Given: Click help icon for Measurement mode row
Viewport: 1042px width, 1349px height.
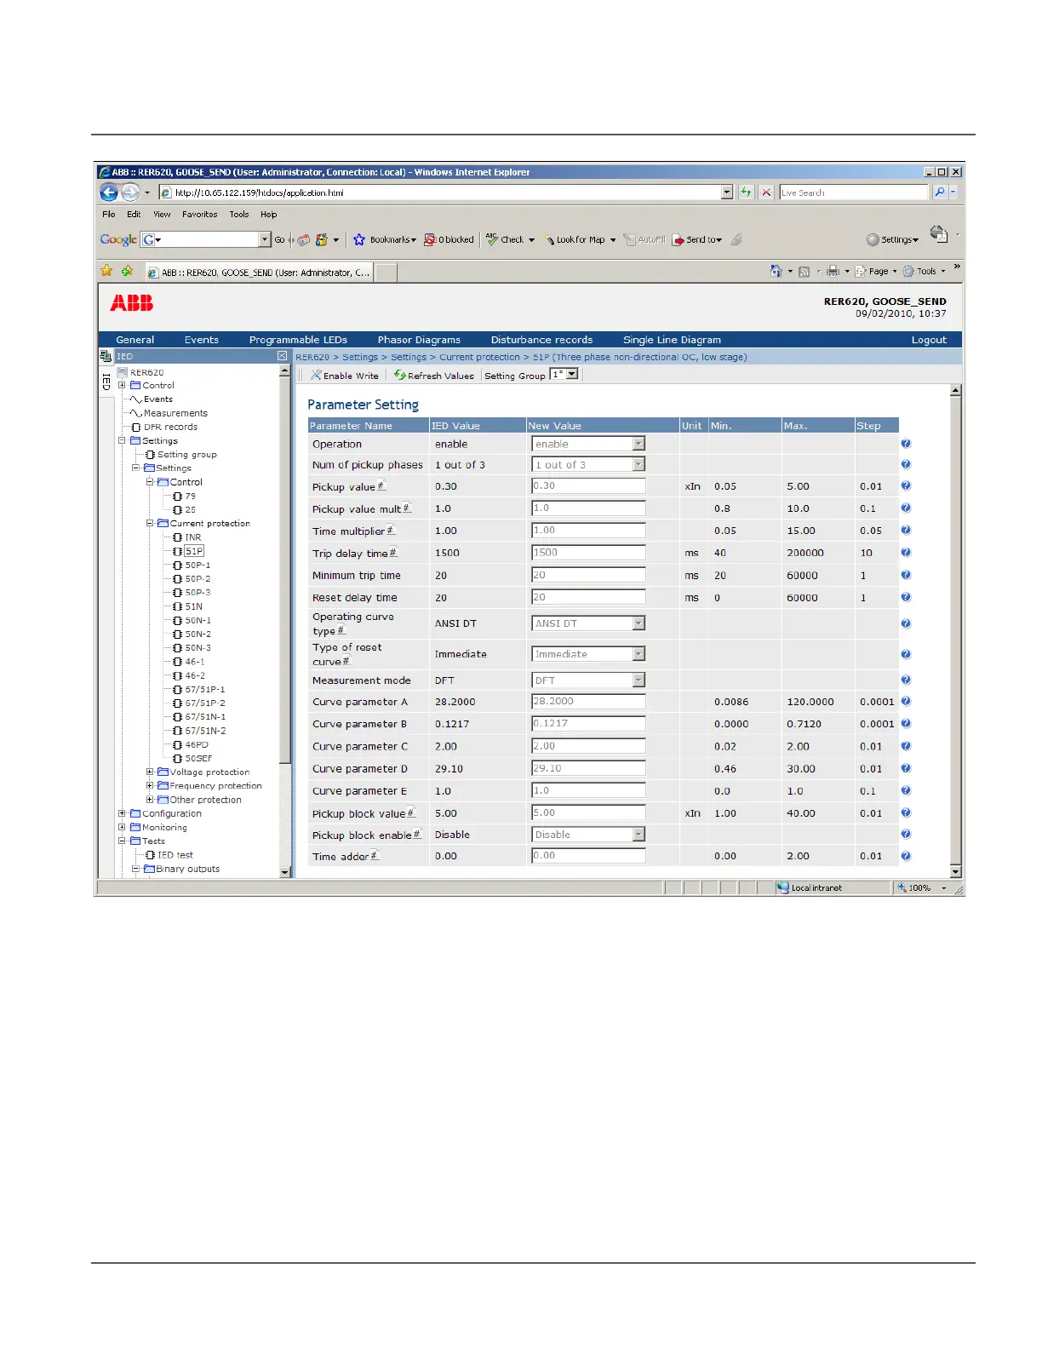Looking at the screenshot, I should [x=906, y=680].
